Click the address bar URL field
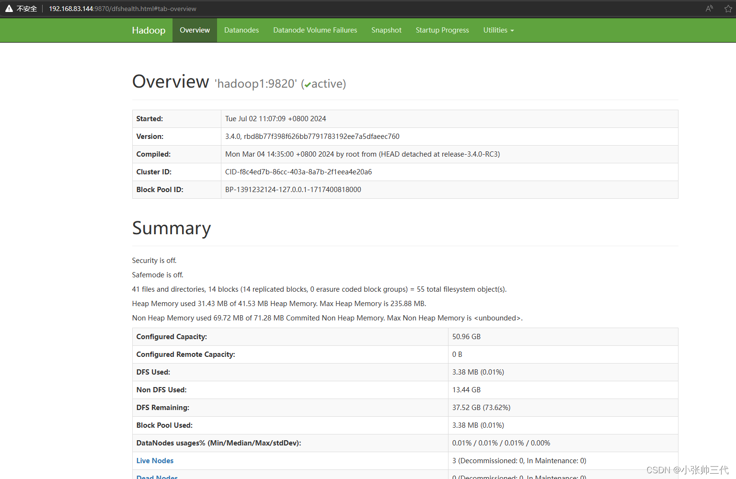Viewport: 736px width, 479px height. (123, 9)
